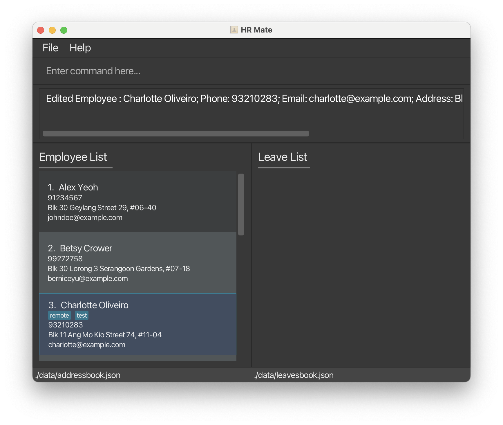This screenshot has width=503, height=425.
Task: Click phone number 99272758
Action: coord(65,259)
